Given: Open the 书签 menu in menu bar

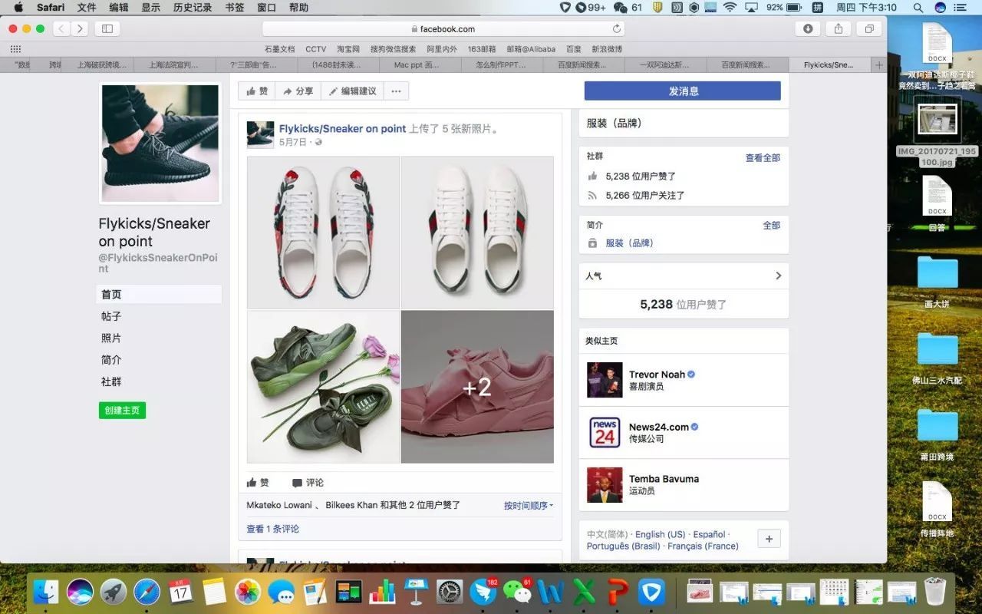Looking at the screenshot, I should point(235,8).
